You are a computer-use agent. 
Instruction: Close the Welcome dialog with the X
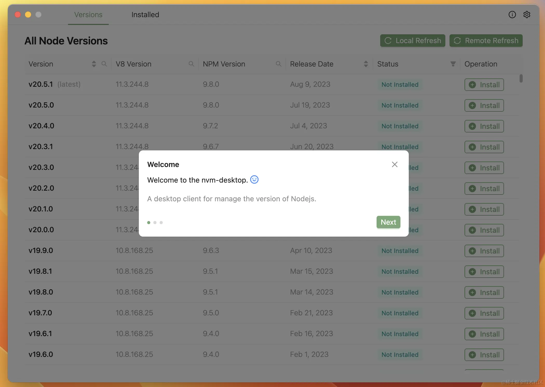394,164
